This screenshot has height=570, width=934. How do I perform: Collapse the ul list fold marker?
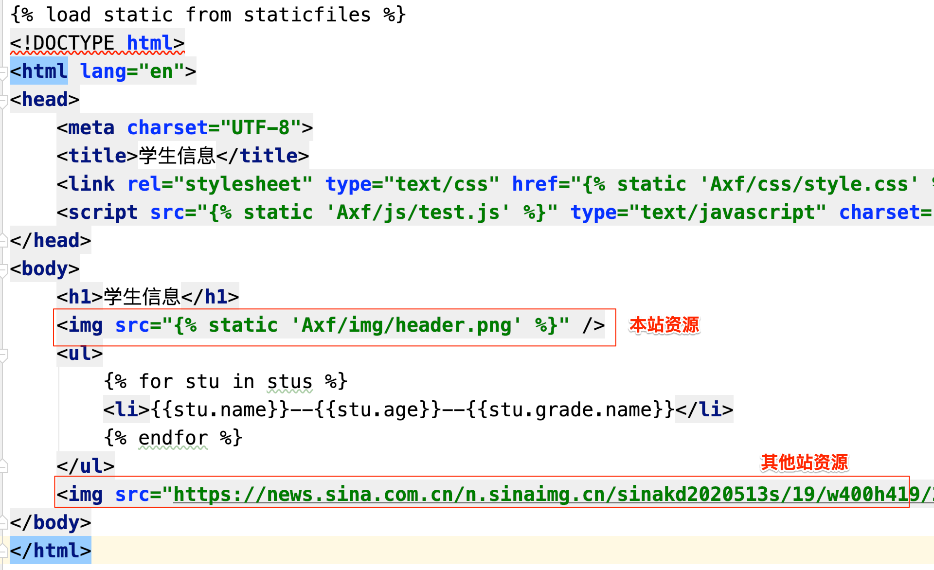coord(3,355)
